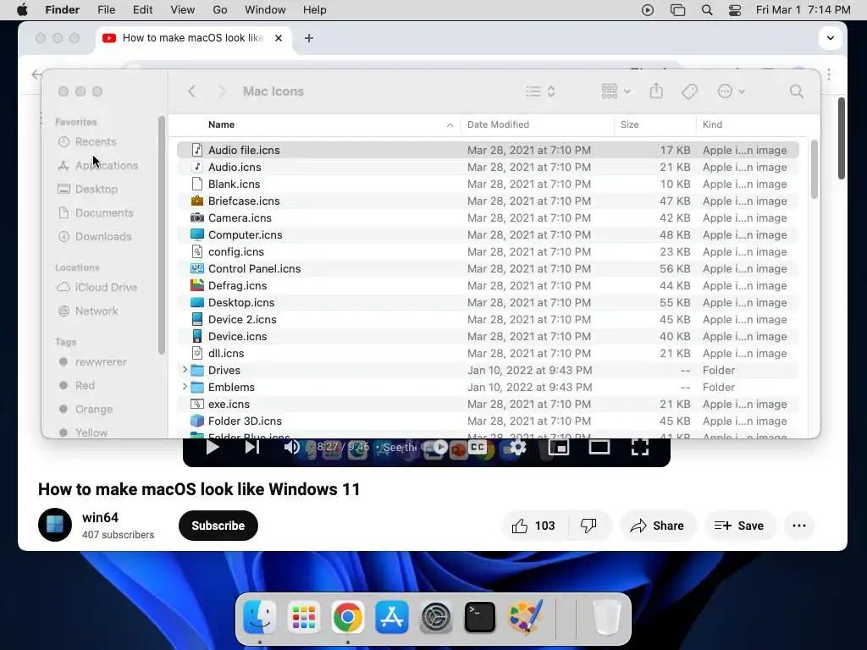Open the View menu
Image resolution: width=867 pixels, height=650 pixels.
coord(183,10)
